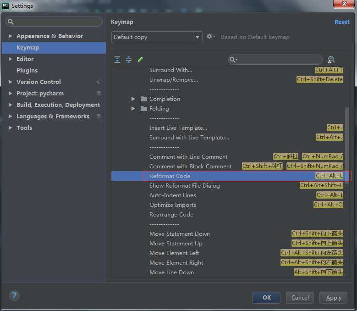
Task: Click the Completion folder icon
Action: pos(144,99)
